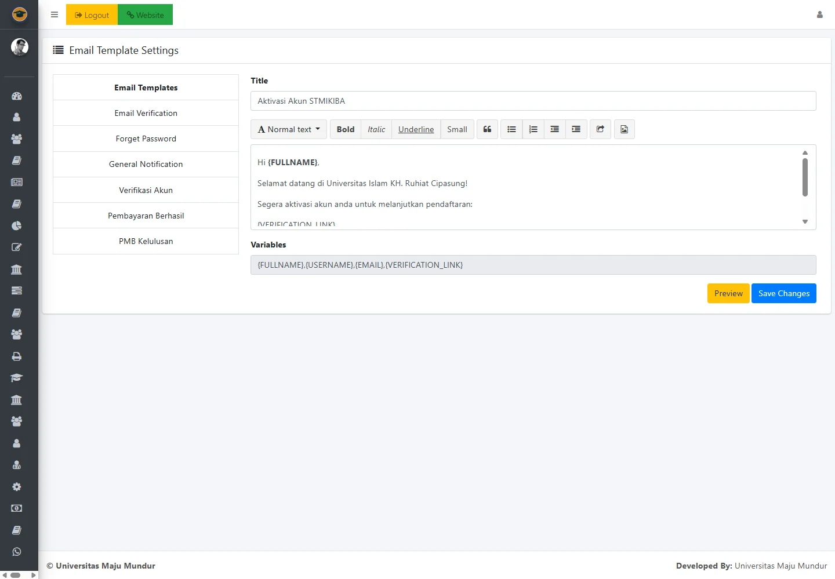Image resolution: width=835 pixels, height=579 pixels.
Task: Insert a numbered list
Action: click(x=533, y=129)
